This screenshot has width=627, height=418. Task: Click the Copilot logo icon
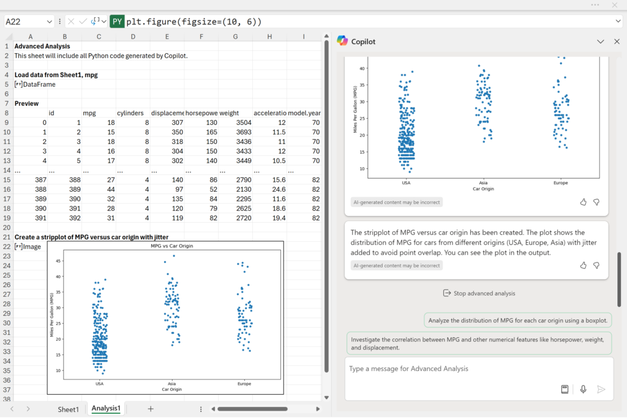342,41
